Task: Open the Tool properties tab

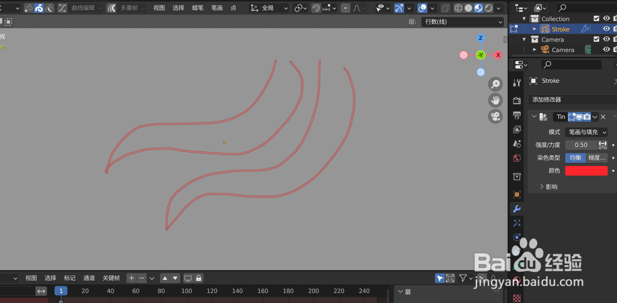Action: tap(517, 83)
